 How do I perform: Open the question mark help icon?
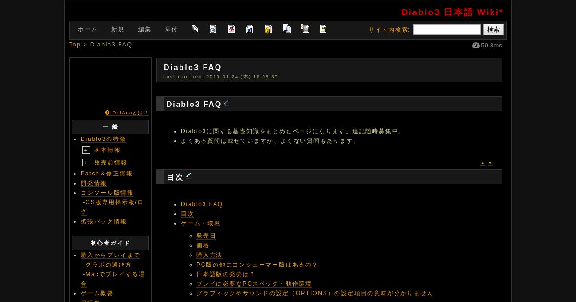point(324,29)
